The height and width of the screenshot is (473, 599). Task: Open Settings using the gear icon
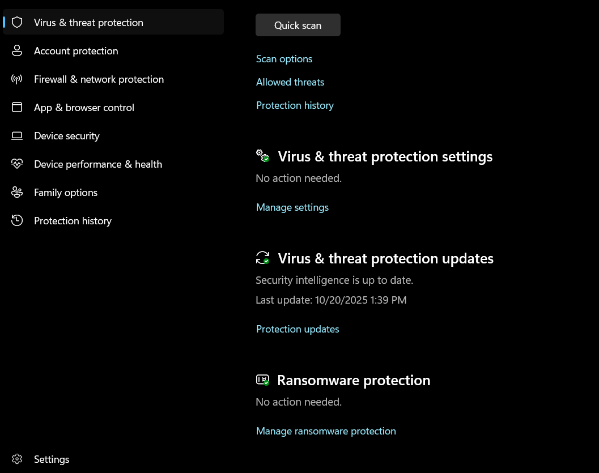pos(16,459)
